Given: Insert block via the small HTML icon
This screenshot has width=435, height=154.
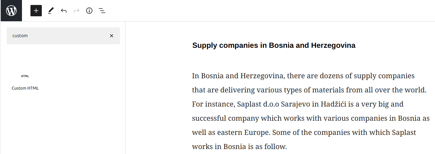Looking at the screenshot, I should tap(25, 76).
